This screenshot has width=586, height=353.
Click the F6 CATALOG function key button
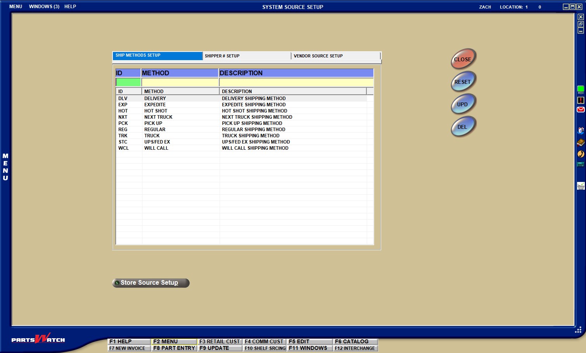(x=355, y=341)
